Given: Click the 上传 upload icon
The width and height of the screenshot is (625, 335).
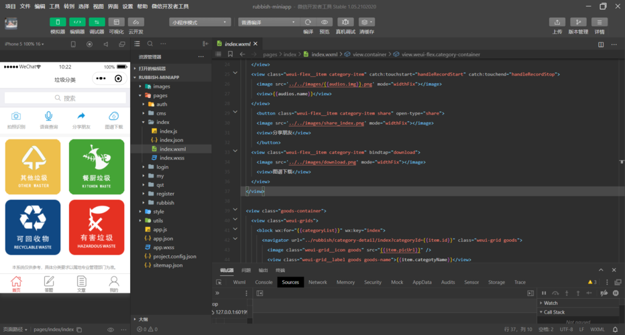Looking at the screenshot, I should (557, 22).
